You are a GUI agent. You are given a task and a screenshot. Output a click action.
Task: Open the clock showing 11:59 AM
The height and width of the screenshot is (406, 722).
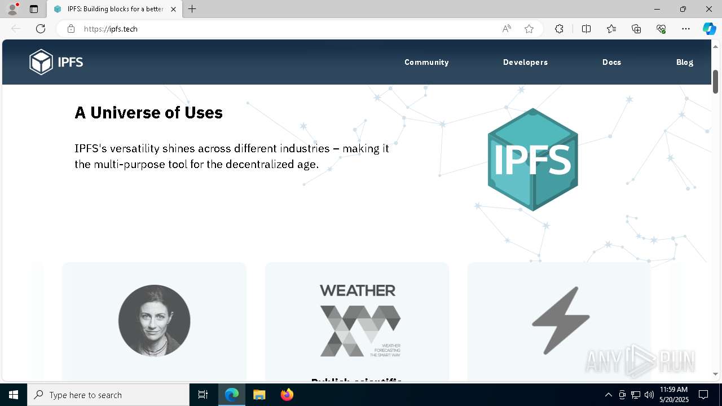673,395
